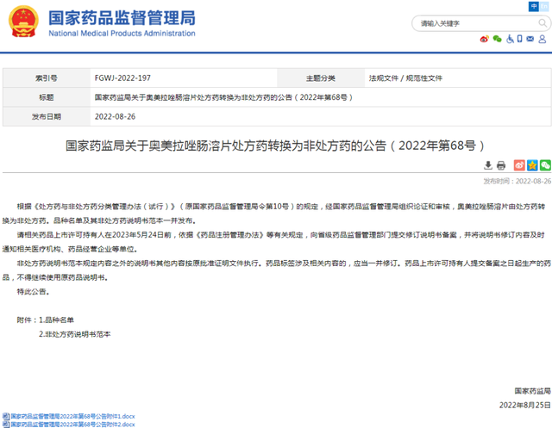552x428 pixels.
Task: Open the mail envelope icon
Action: click(x=530, y=39)
